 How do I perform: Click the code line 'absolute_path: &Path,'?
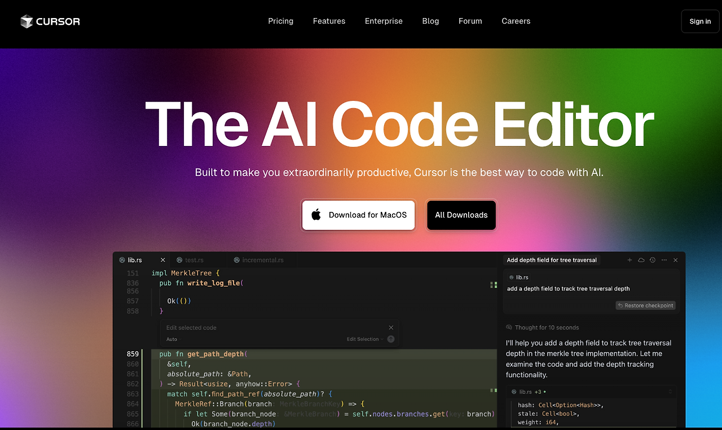(209, 374)
